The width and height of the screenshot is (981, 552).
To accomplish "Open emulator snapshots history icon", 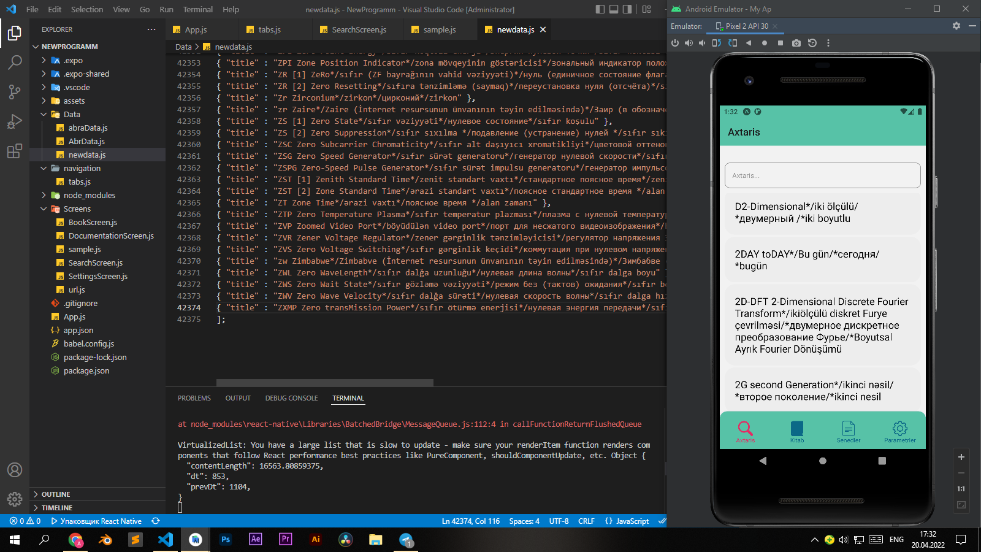I will (x=812, y=43).
